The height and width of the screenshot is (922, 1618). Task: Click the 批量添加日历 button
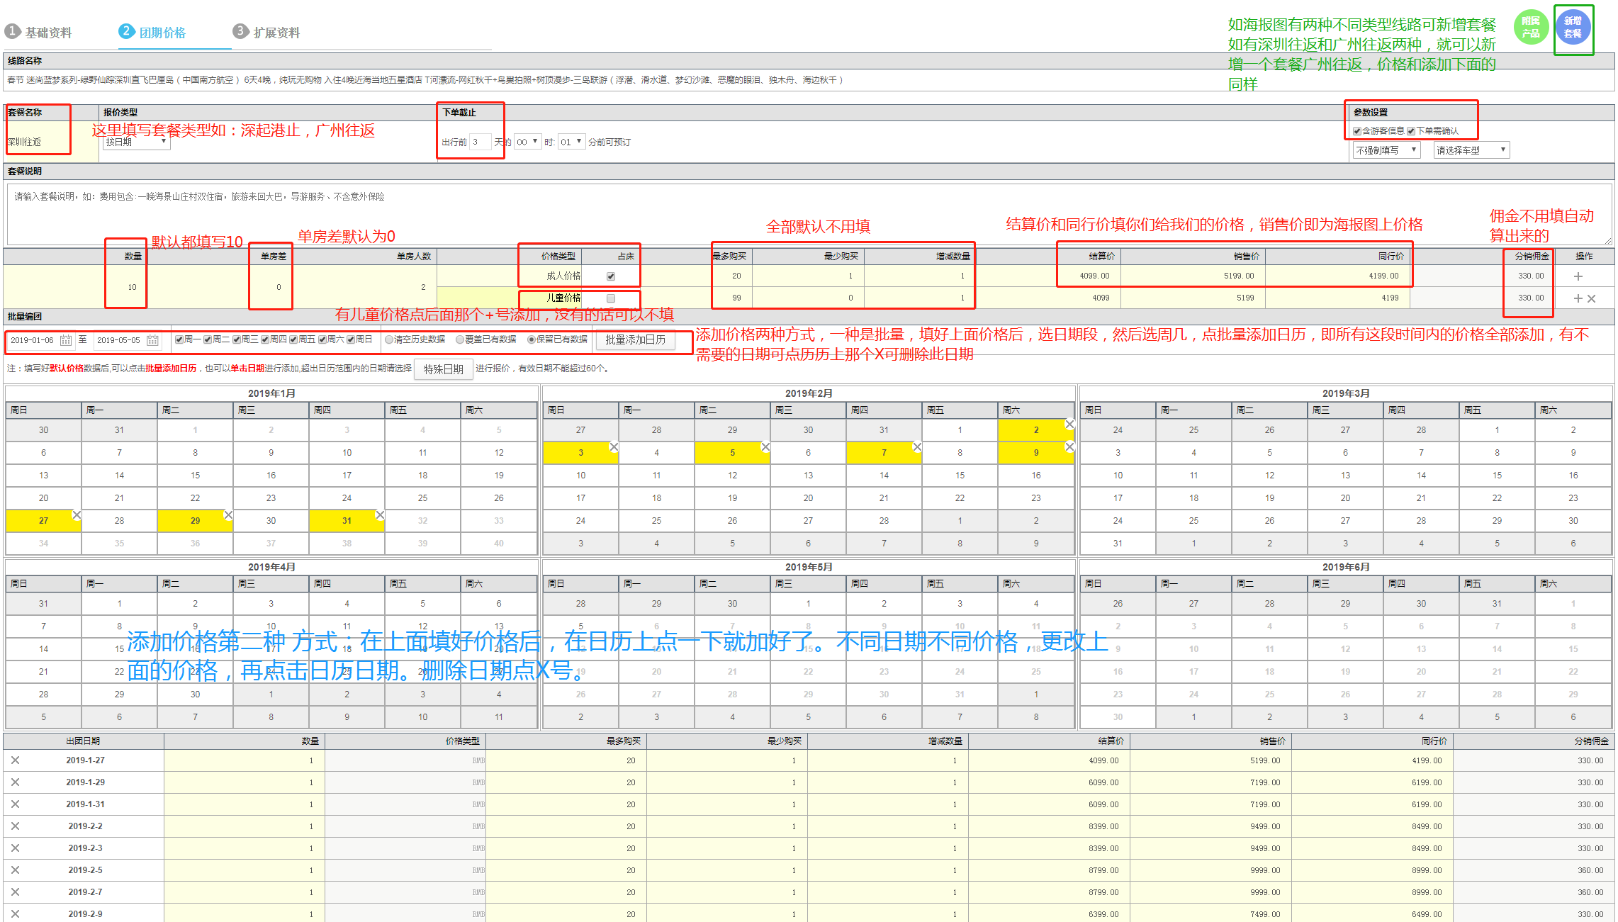pyautogui.click(x=635, y=340)
